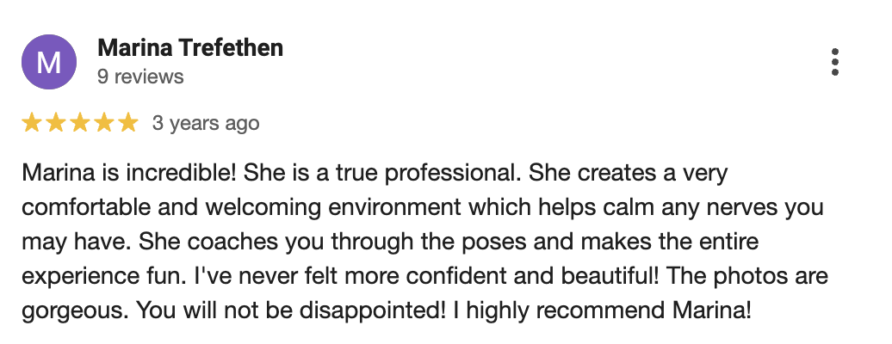The height and width of the screenshot is (344, 892).
Task: Click "You will not be disappointed!" sentence
Action: pyautogui.click(x=293, y=311)
